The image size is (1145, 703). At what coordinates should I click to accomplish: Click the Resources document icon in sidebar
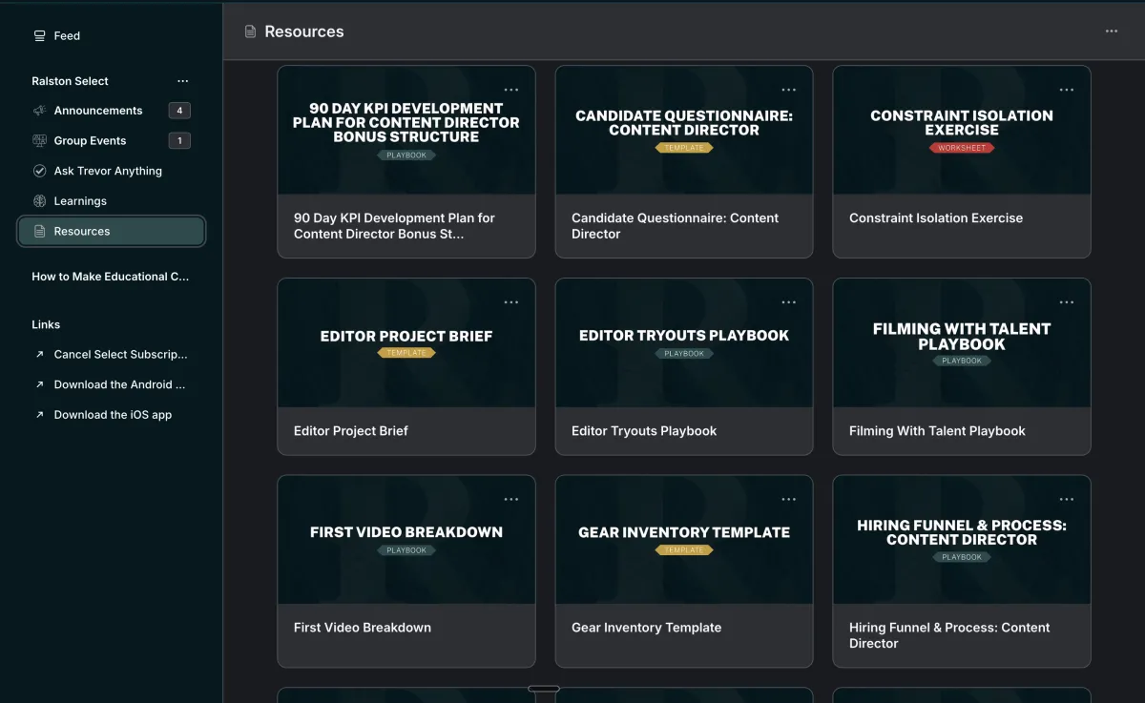click(x=39, y=232)
